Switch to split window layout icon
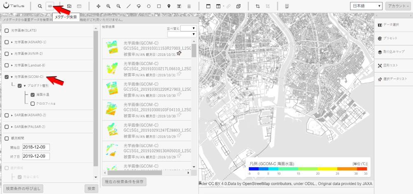Viewport: 413px width, 194px height. pyautogui.click(x=218, y=6)
